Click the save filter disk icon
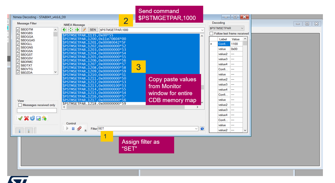This screenshot has width=335, height=183. click(x=39, y=118)
